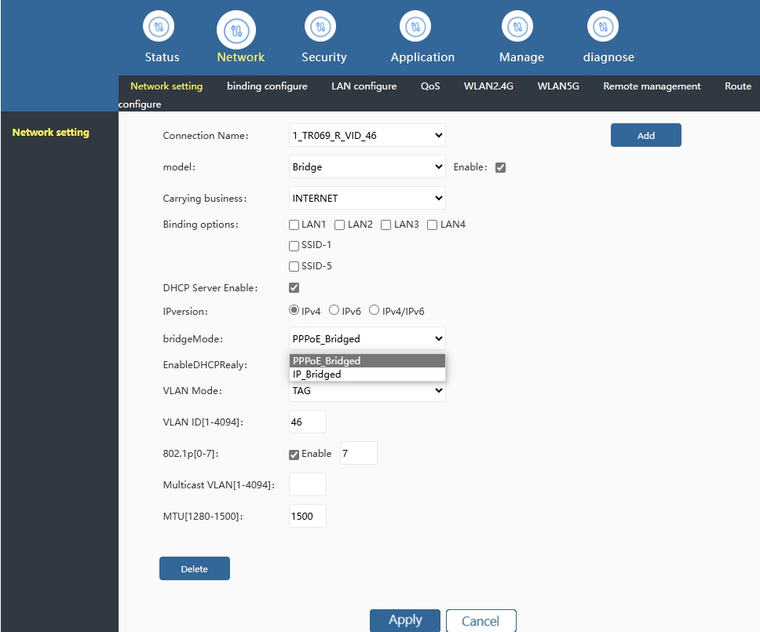Open the diagnose icon

(x=603, y=27)
